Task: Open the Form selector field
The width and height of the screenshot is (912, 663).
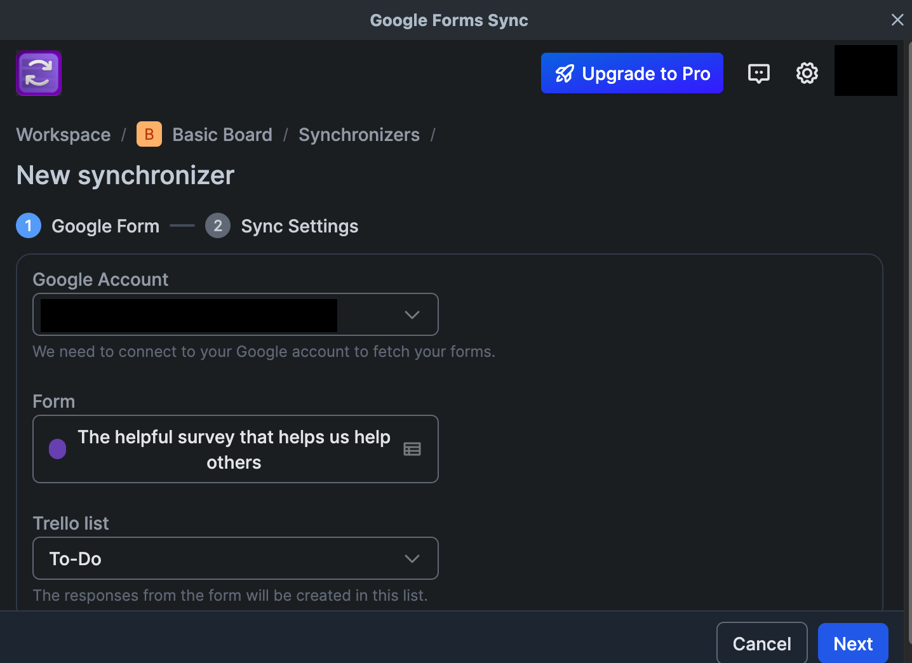Action: [234, 449]
